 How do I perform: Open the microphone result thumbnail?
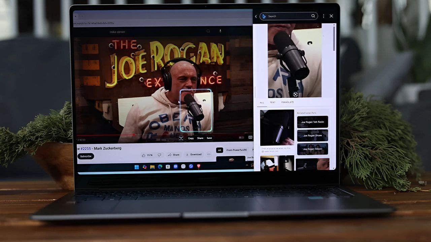coord(277,127)
